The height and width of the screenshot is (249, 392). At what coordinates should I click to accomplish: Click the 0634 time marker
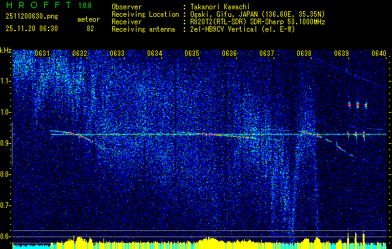point(155,53)
